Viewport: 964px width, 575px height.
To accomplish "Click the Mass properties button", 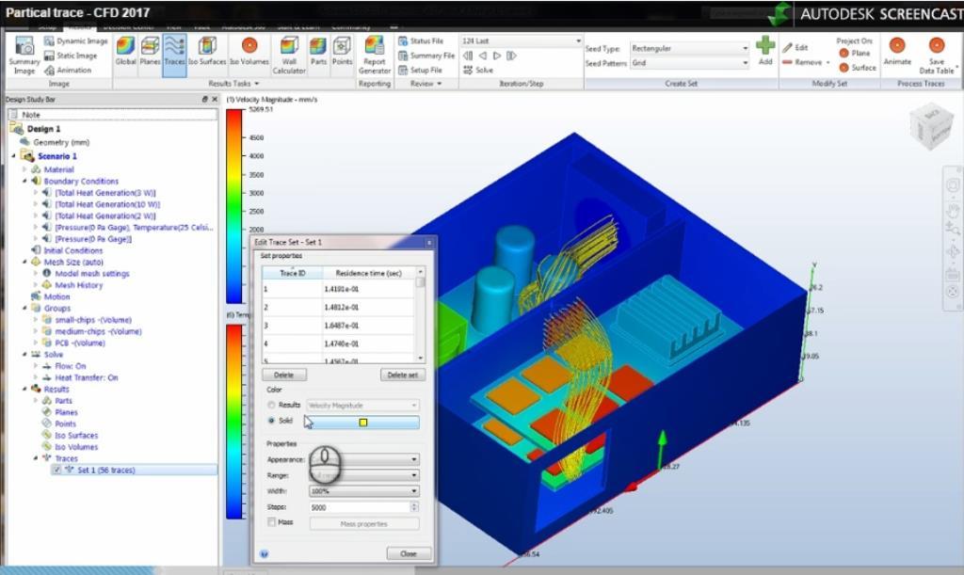I will point(364,524).
